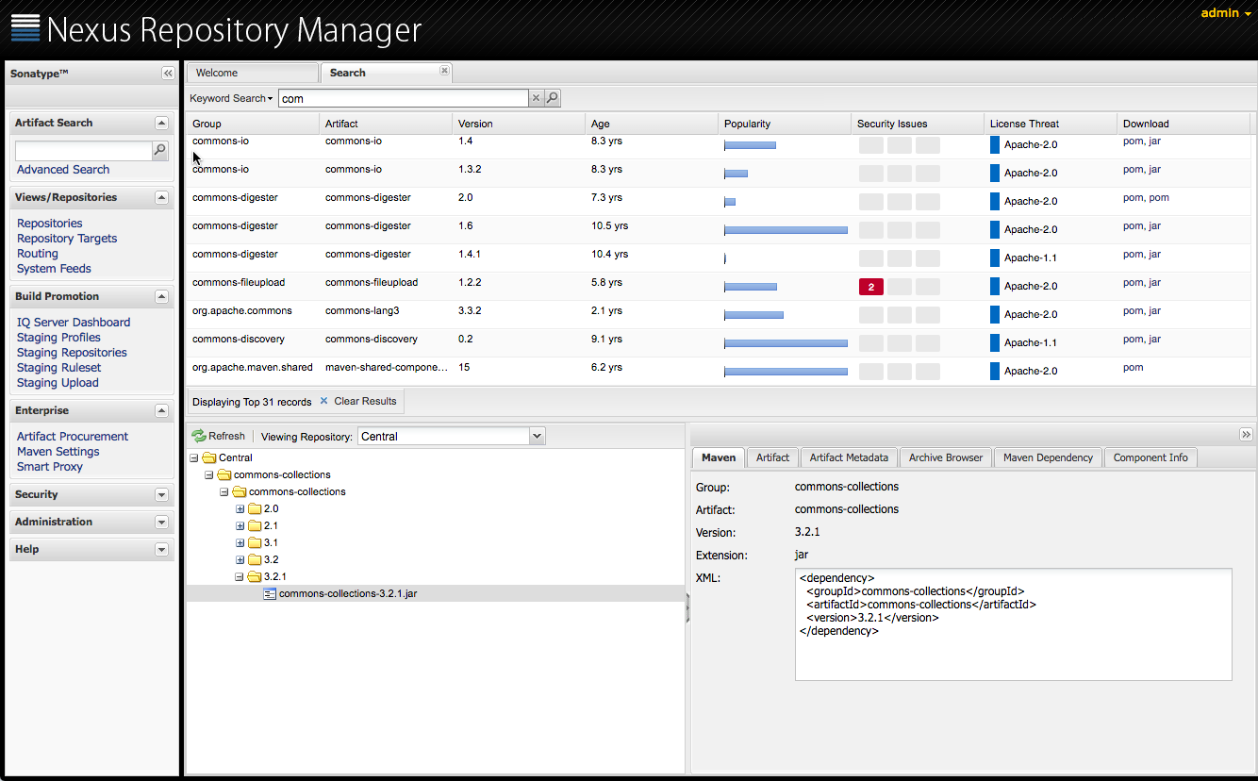Click in the Artifact Search input field

(x=83, y=150)
